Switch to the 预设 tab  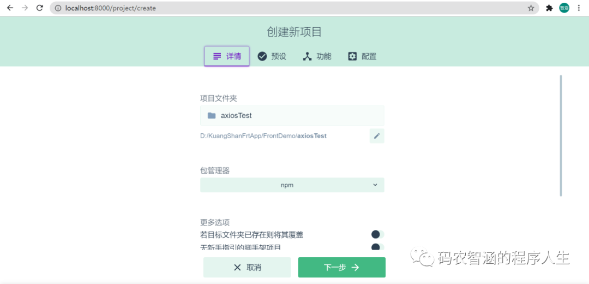272,56
